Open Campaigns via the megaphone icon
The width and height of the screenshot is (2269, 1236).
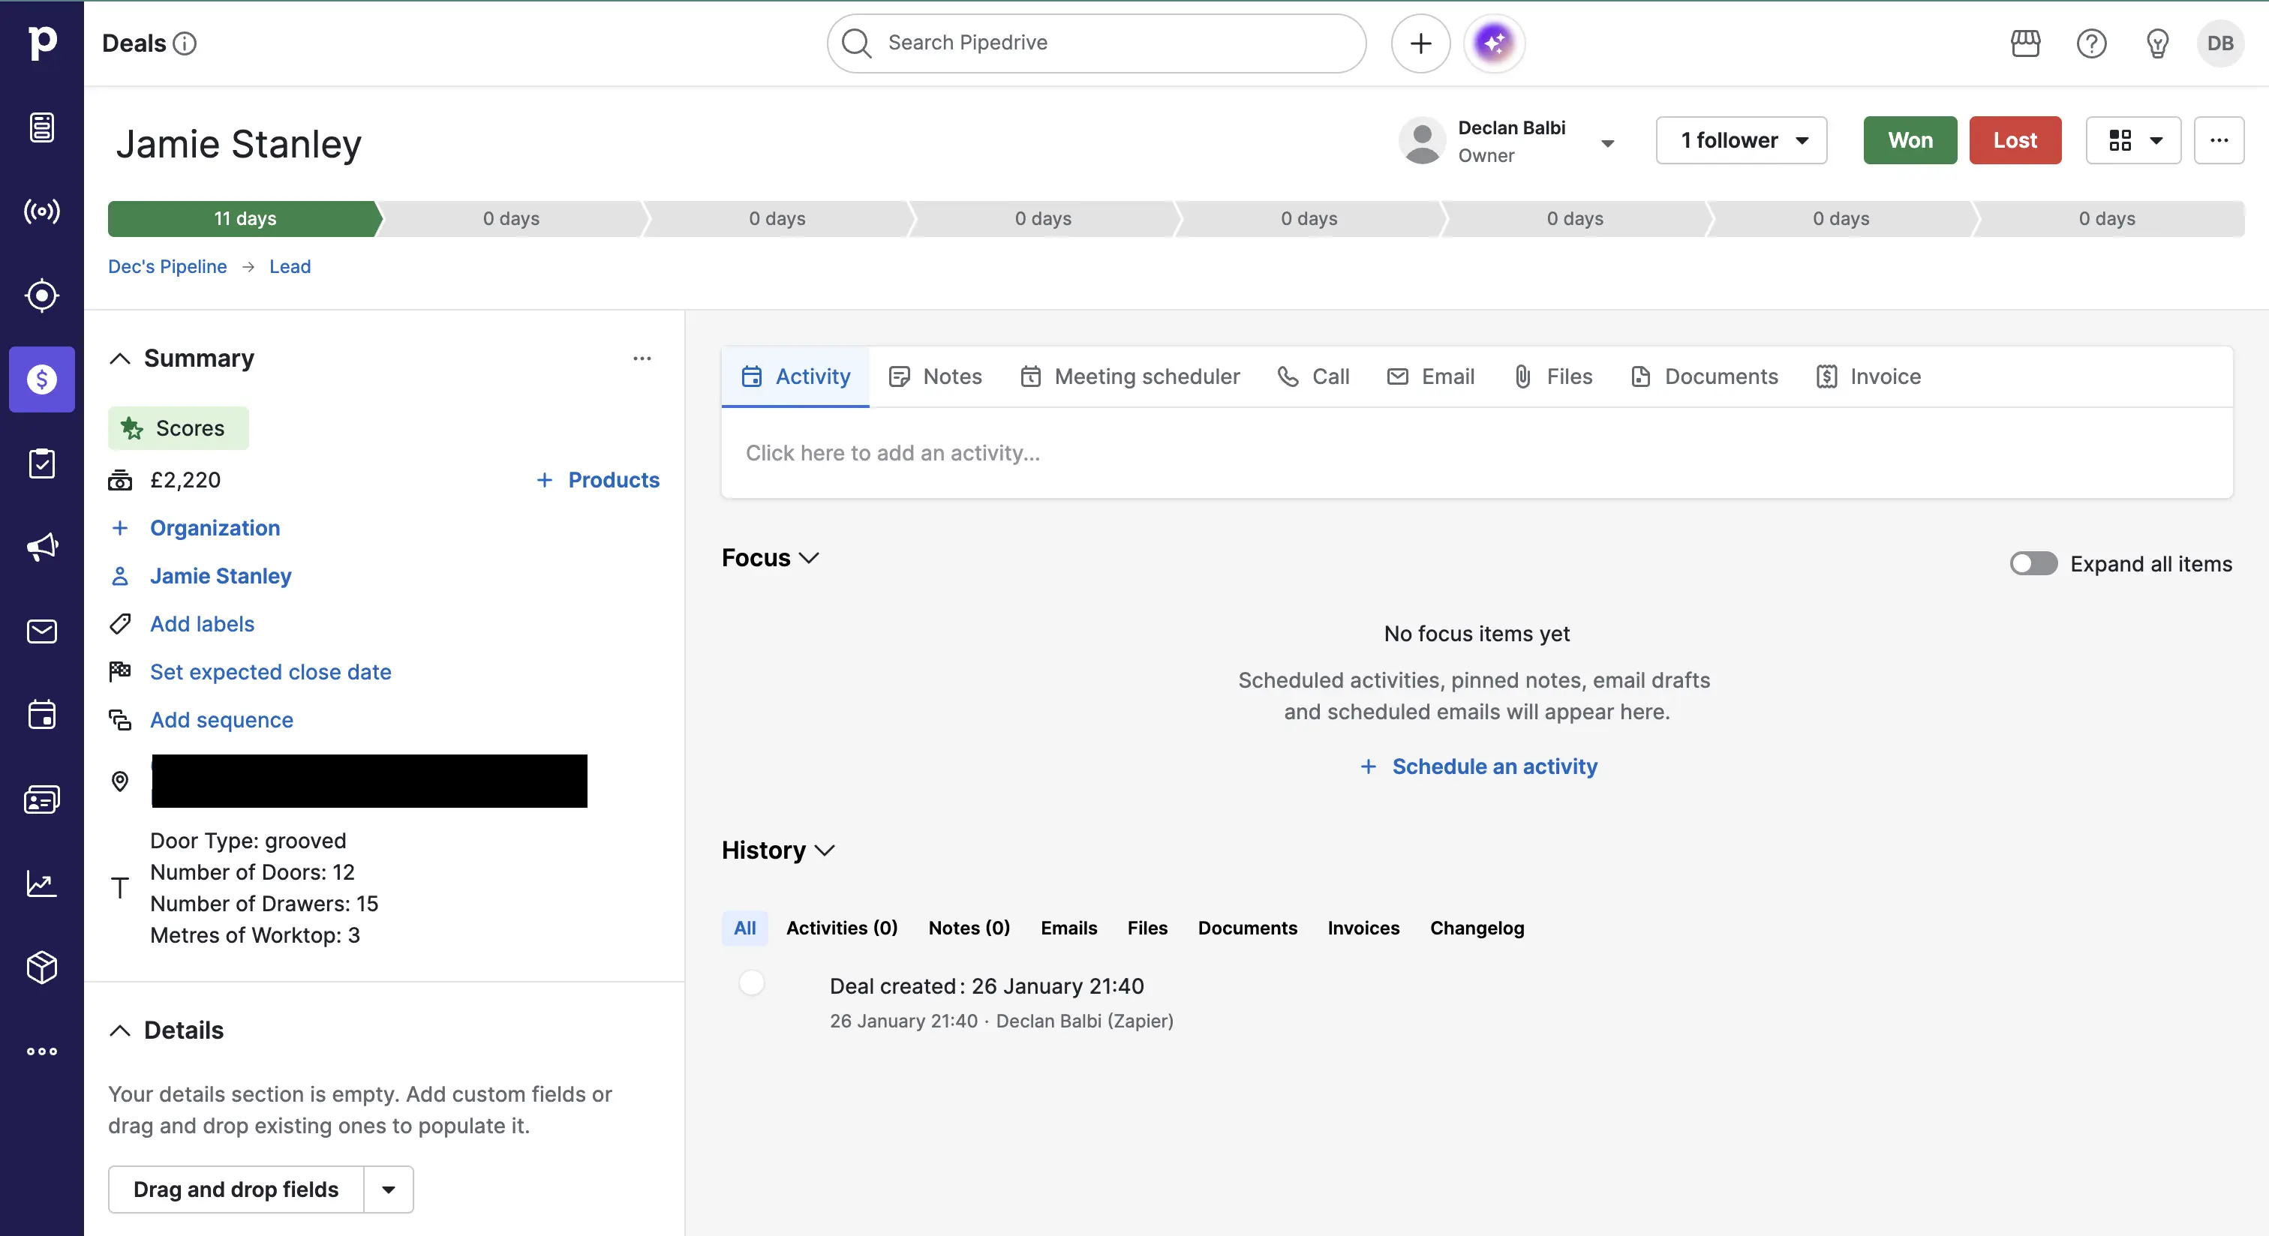click(x=41, y=546)
